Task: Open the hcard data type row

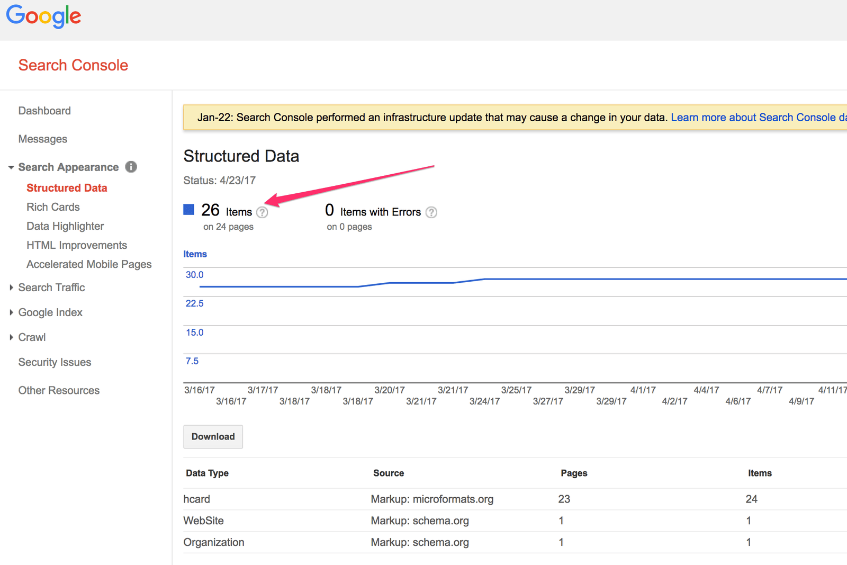Action: [x=197, y=499]
